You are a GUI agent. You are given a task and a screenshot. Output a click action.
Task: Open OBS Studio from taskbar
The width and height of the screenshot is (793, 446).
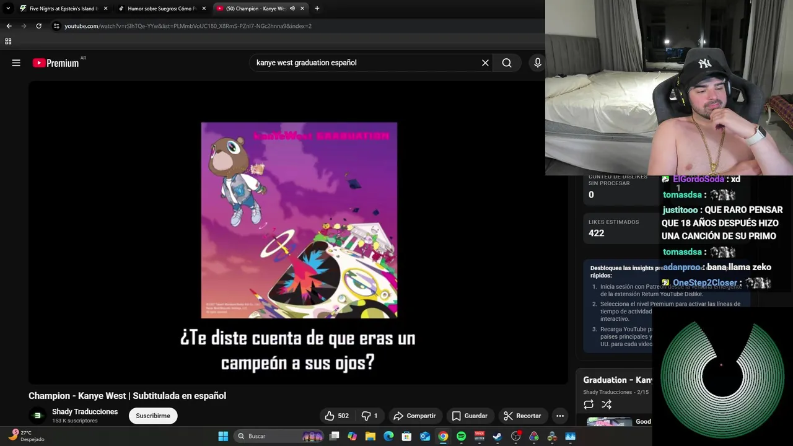[x=515, y=436]
